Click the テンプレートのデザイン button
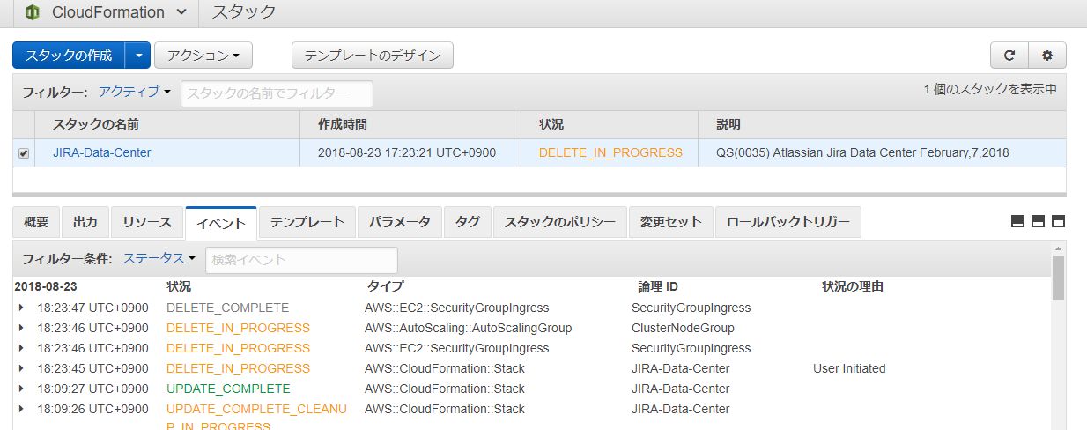 [372, 55]
